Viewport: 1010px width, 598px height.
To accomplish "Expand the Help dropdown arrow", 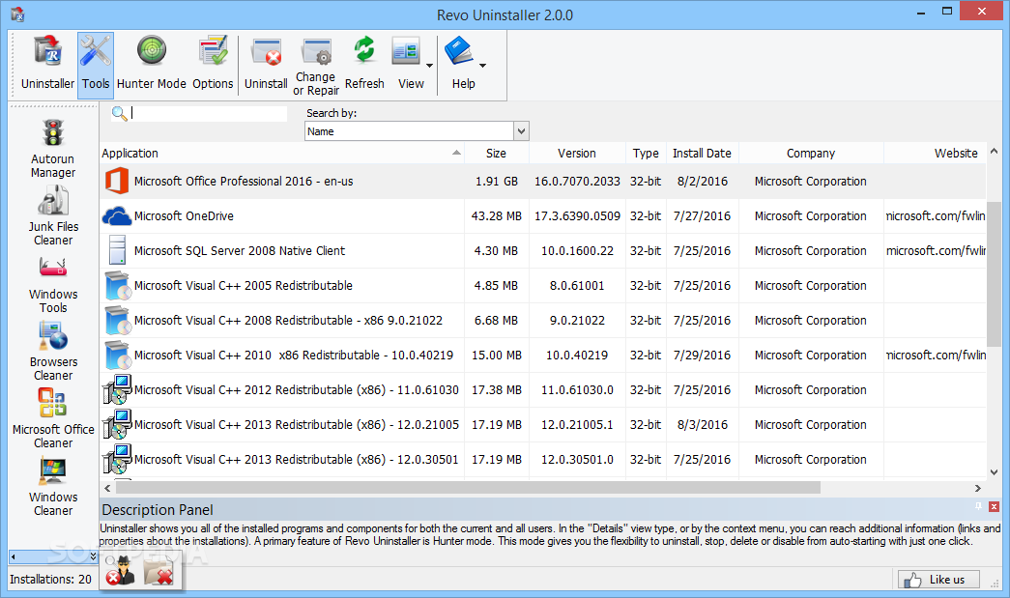I will click(482, 65).
